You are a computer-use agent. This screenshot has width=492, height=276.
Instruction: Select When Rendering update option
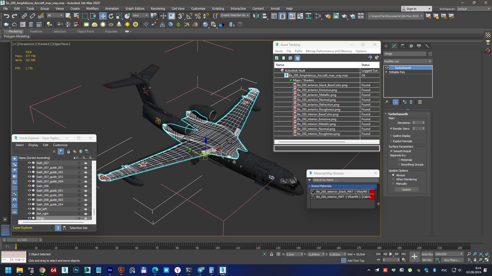click(x=393, y=179)
